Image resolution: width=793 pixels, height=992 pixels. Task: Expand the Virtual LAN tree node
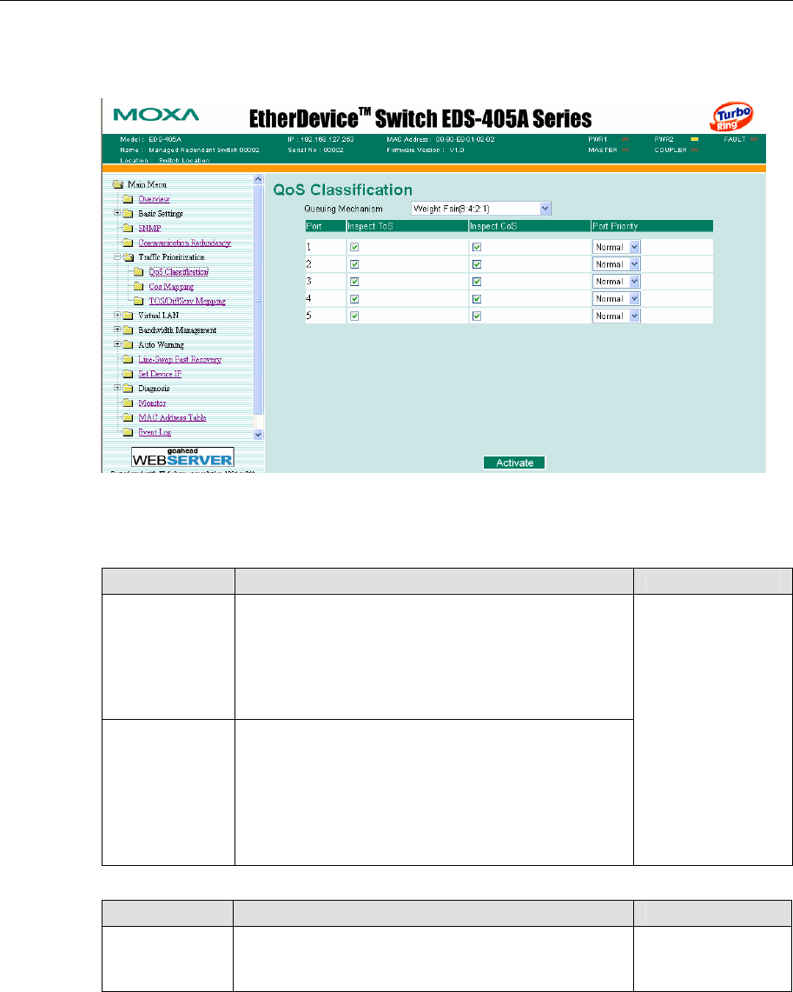pyautogui.click(x=117, y=315)
